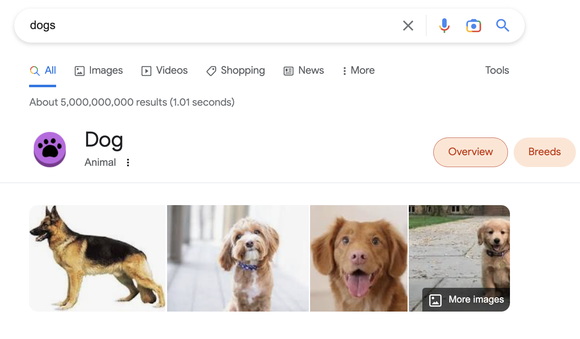
Task: Go to the News tab
Action: point(304,70)
